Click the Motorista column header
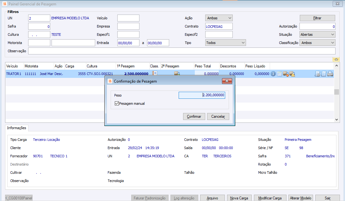The height and width of the screenshot is (201, 345). point(39,66)
